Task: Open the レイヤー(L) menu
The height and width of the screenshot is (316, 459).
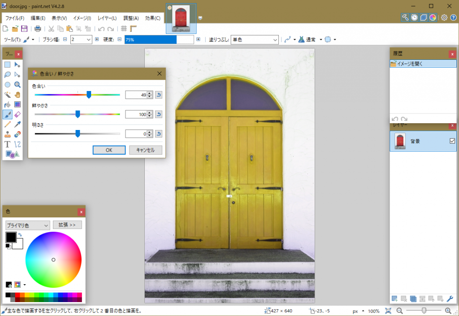Action: 107,18
